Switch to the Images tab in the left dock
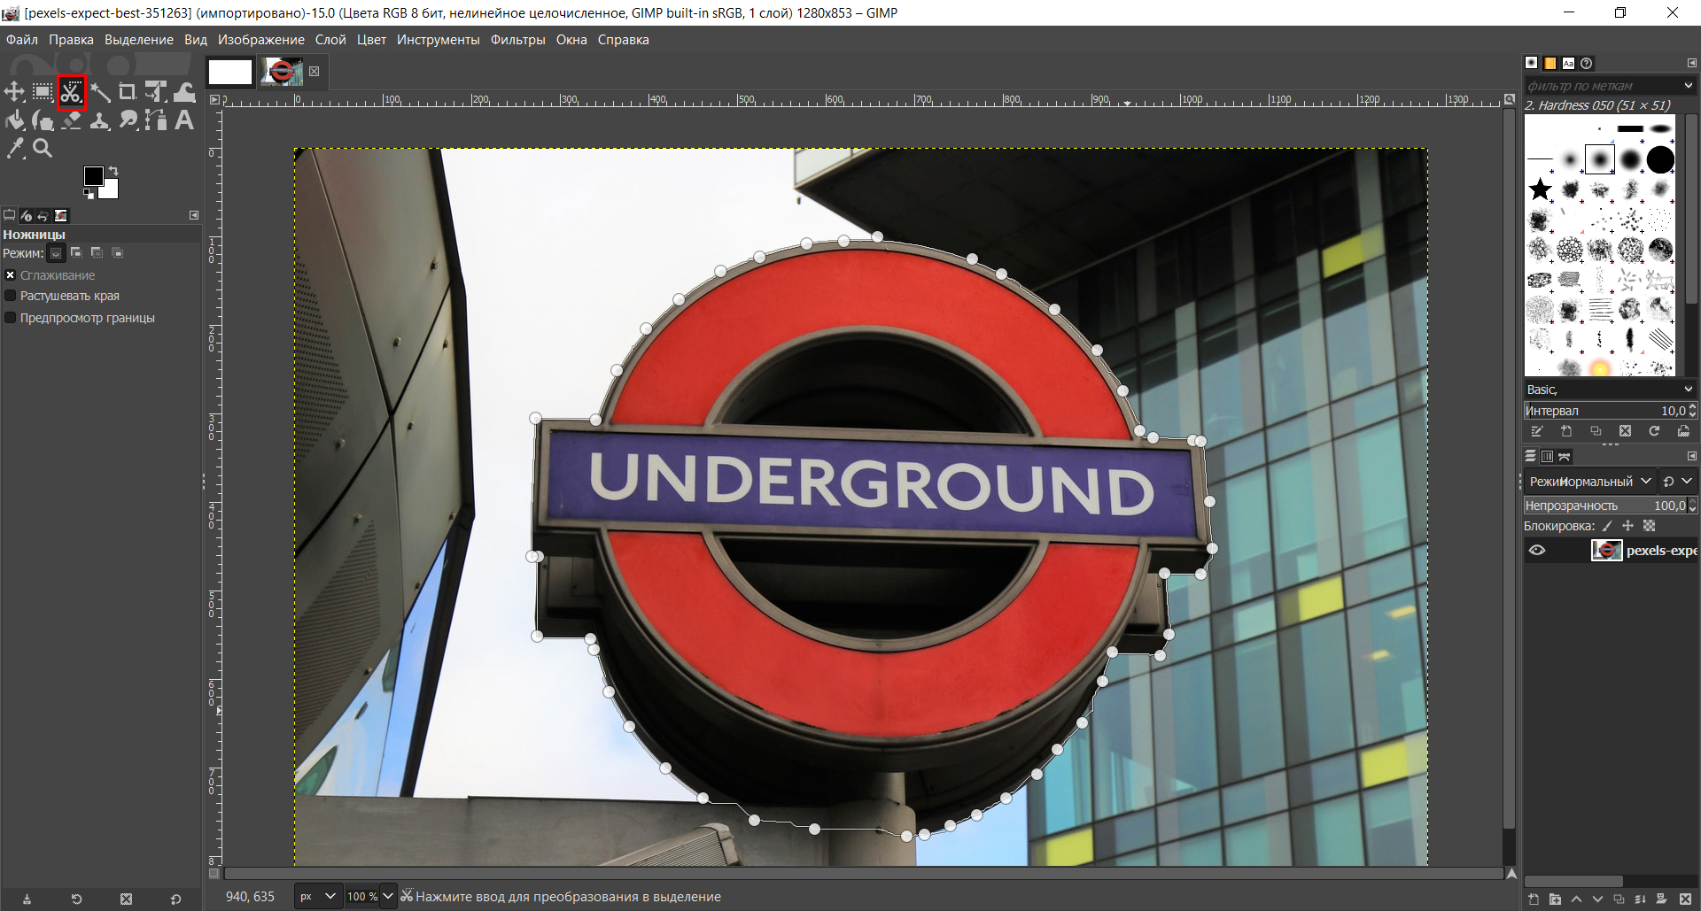This screenshot has height=911, width=1701. point(61,215)
